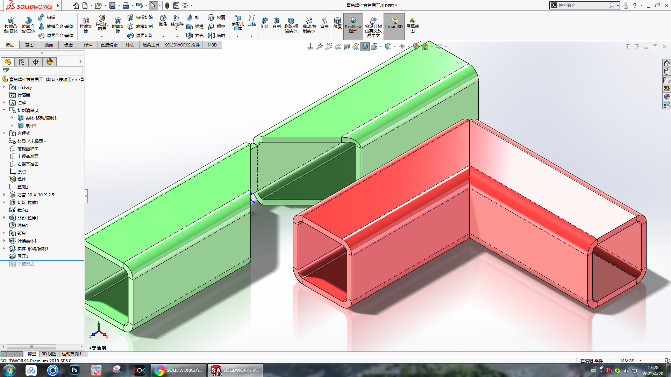This screenshot has width=671, height=377.
Task: Select the Extruded Cut (拉伸切除) tool
Action: (x=86, y=25)
